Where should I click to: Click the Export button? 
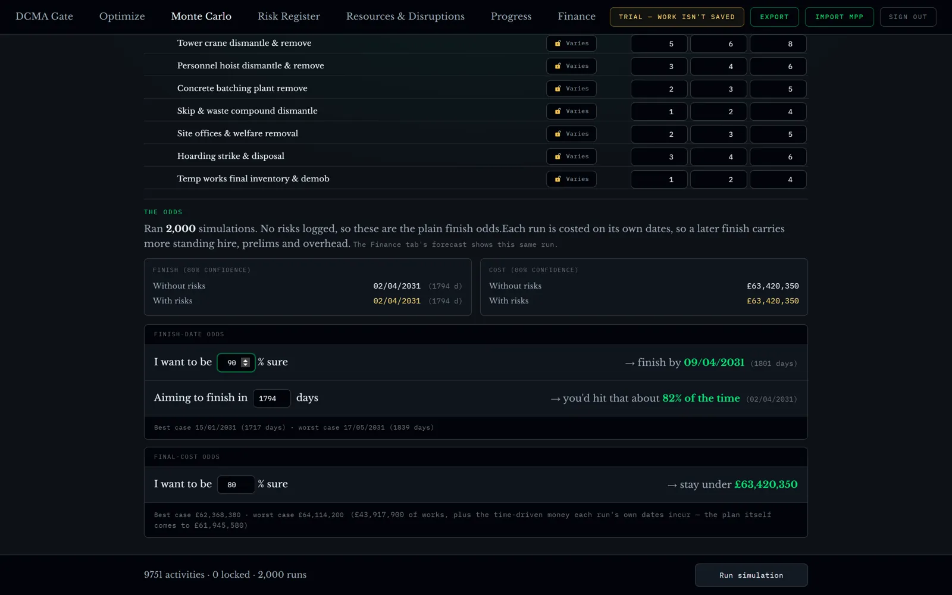[x=774, y=17]
